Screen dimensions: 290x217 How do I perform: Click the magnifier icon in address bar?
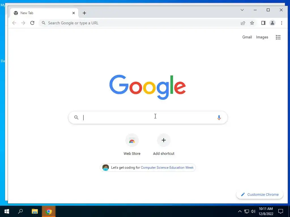43,23
